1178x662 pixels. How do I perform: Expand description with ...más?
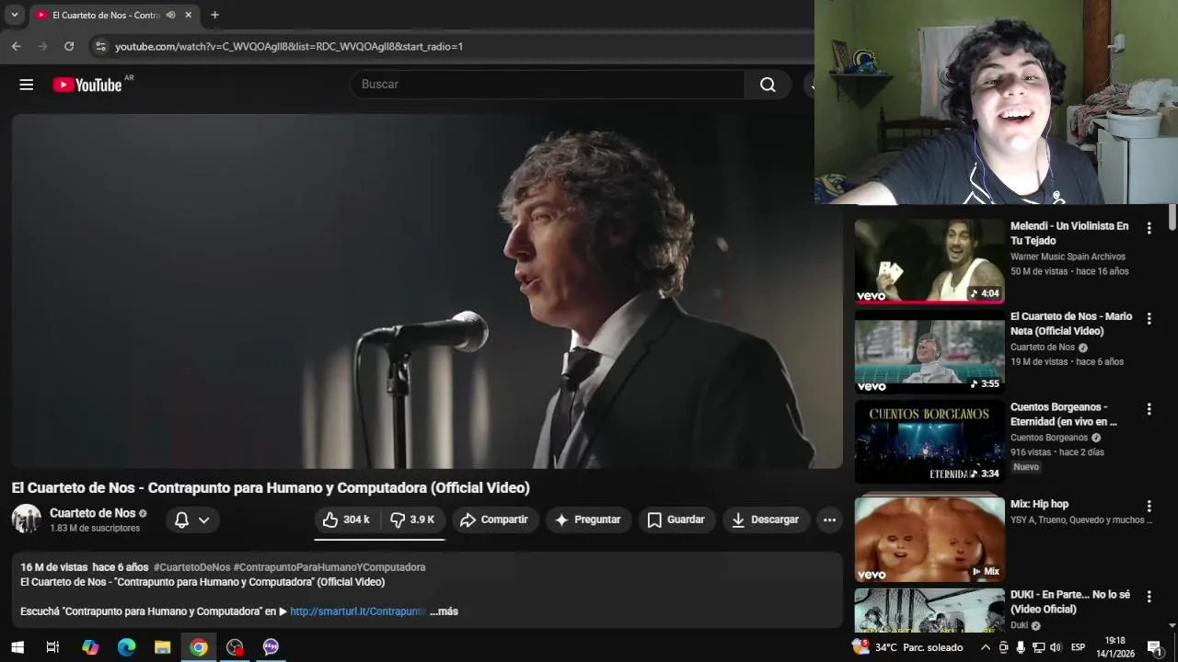point(444,611)
